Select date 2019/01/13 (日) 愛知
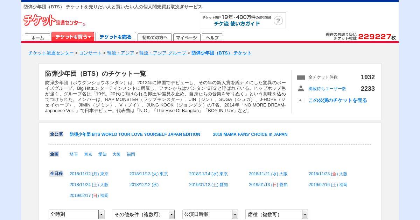420x220 pixels. point(268,185)
